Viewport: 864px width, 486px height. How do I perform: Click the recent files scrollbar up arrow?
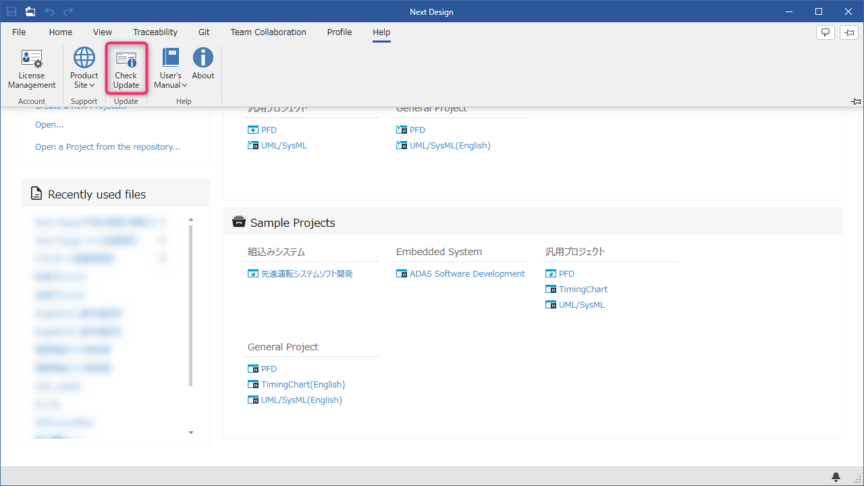[191, 220]
